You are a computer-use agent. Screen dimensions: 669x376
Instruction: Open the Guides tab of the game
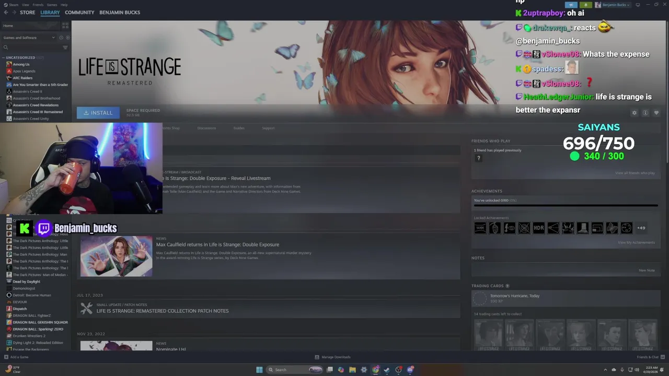click(x=239, y=128)
